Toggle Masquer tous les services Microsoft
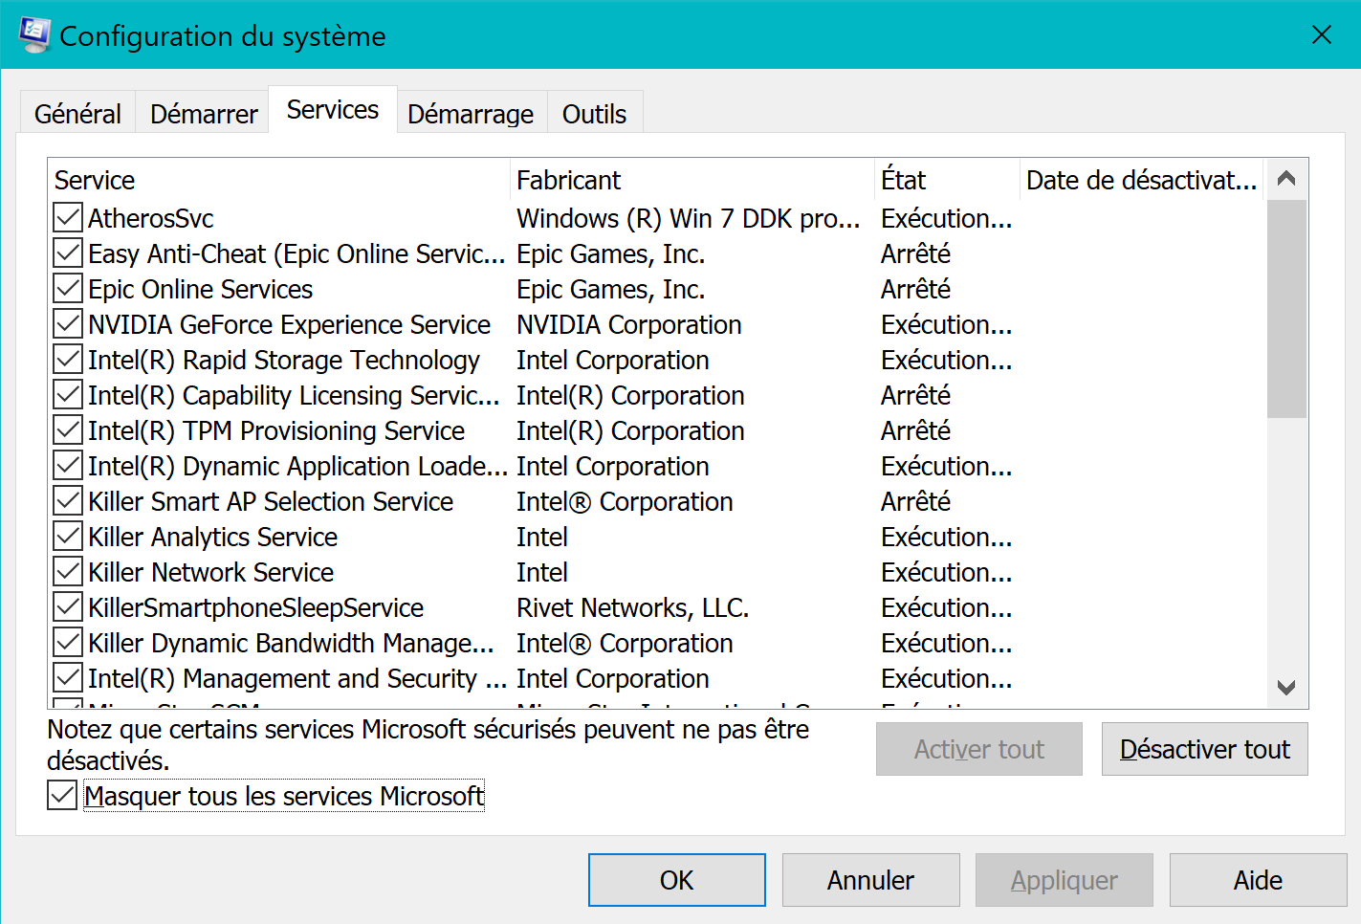Image resolution: width=1361 pixels, height=924 pixels. (63, 795)
